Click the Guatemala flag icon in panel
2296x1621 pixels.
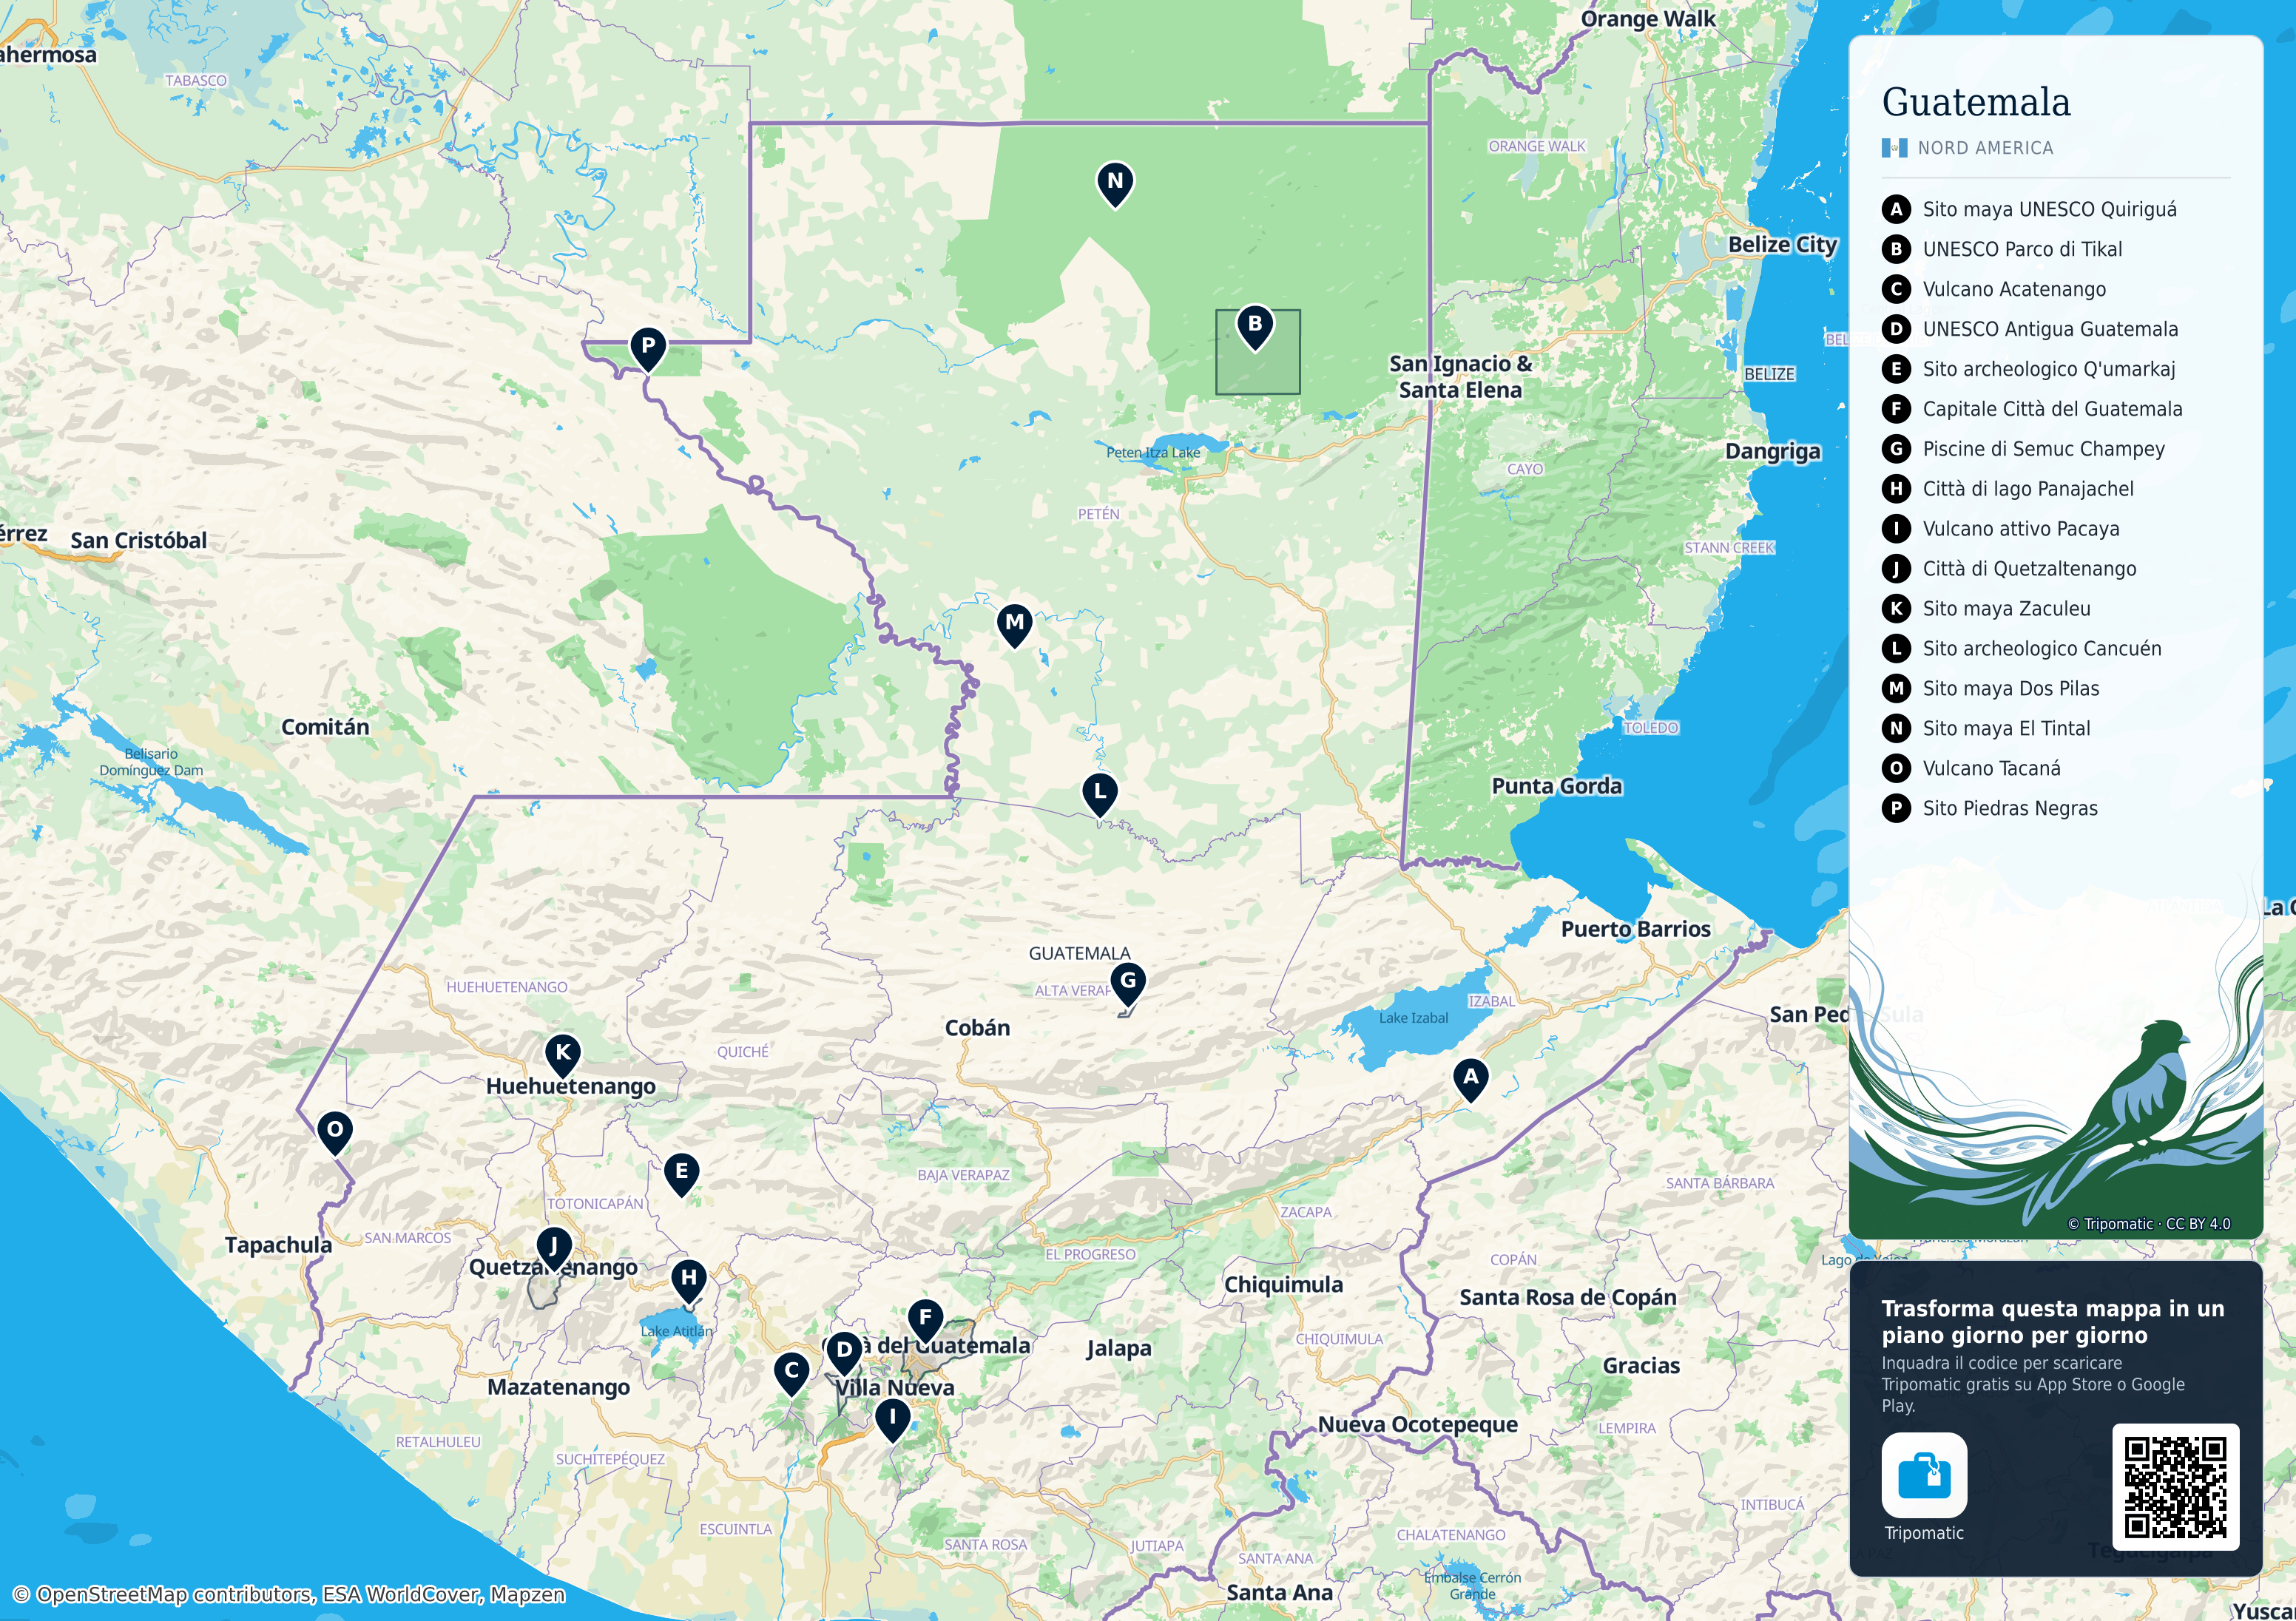pyautogui.click(x=1894, y=148)
